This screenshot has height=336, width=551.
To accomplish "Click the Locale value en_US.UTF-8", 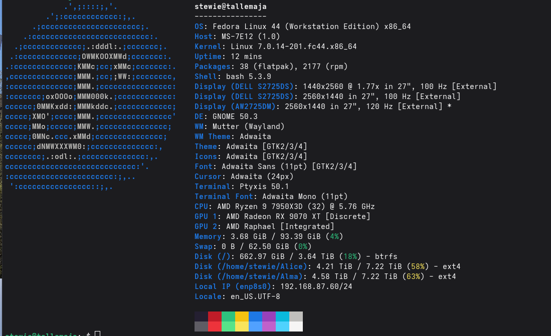I will (256, 296).
